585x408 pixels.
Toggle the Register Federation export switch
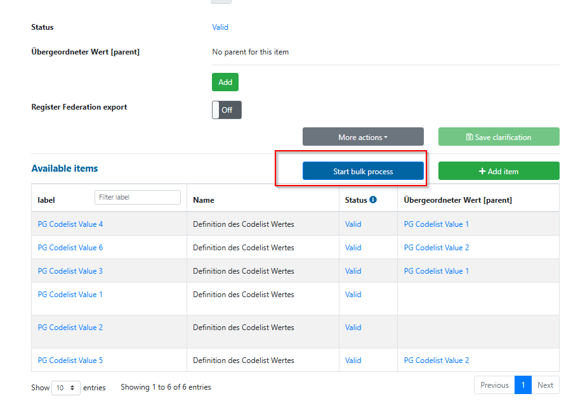[x=227, y=110]
